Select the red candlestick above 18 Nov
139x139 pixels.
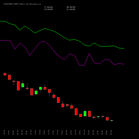click(58, 100)
